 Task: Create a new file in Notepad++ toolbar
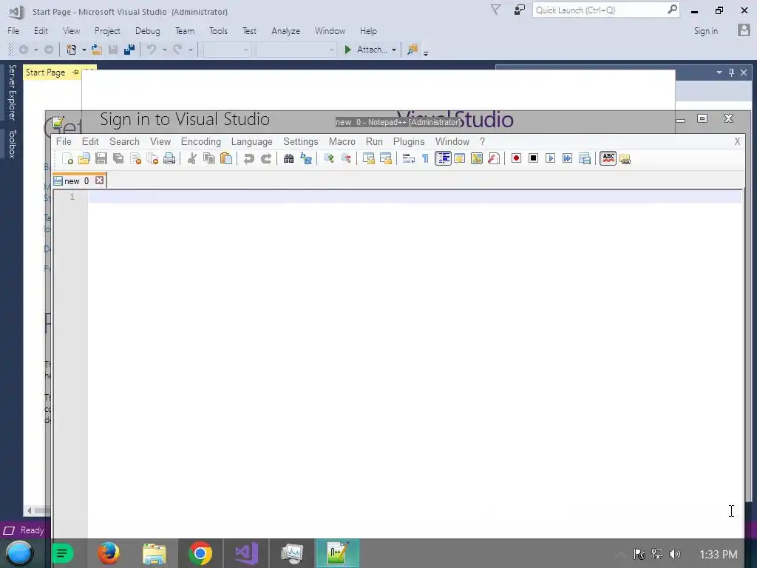click(x=67, y=158)
